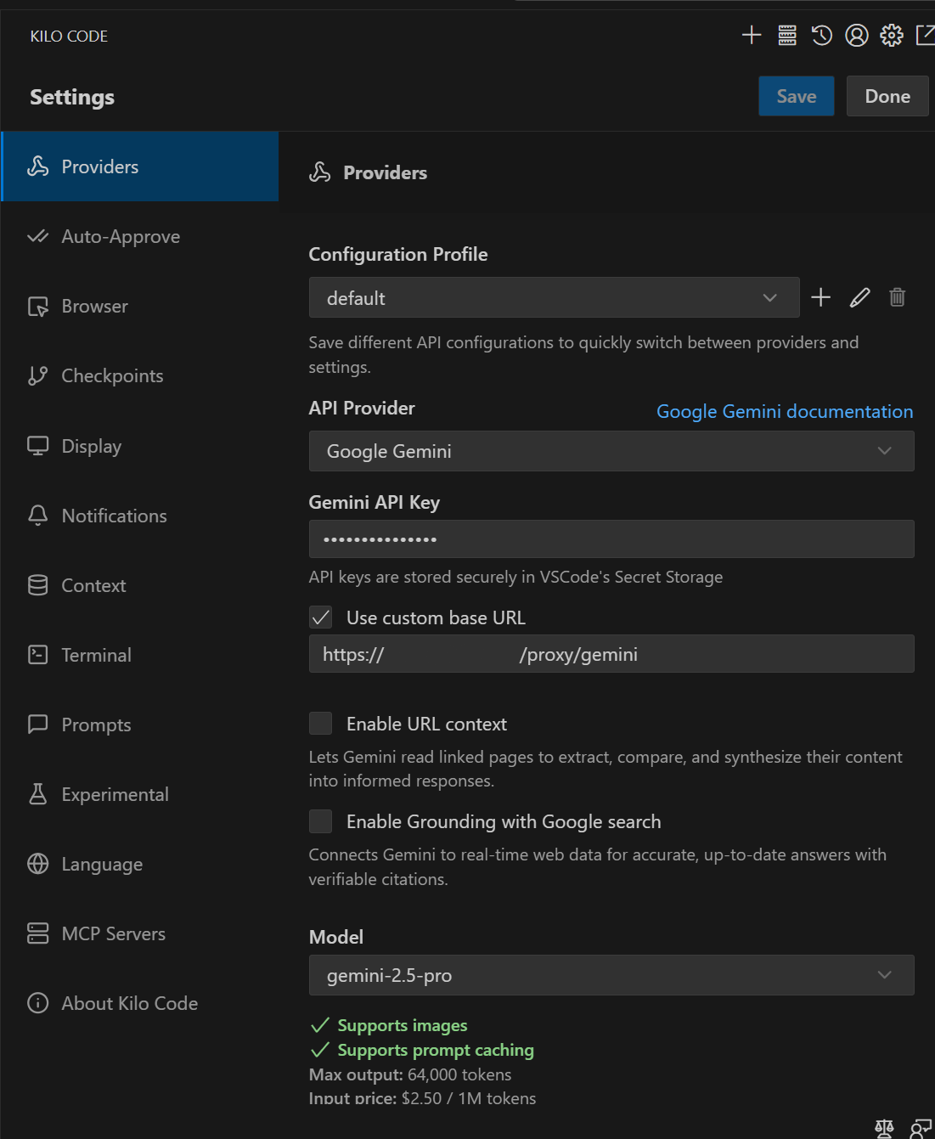Open the API Provider dropdown showing Google Gemini
This screenshot has height=1139, width=935.
click(611, 451)
